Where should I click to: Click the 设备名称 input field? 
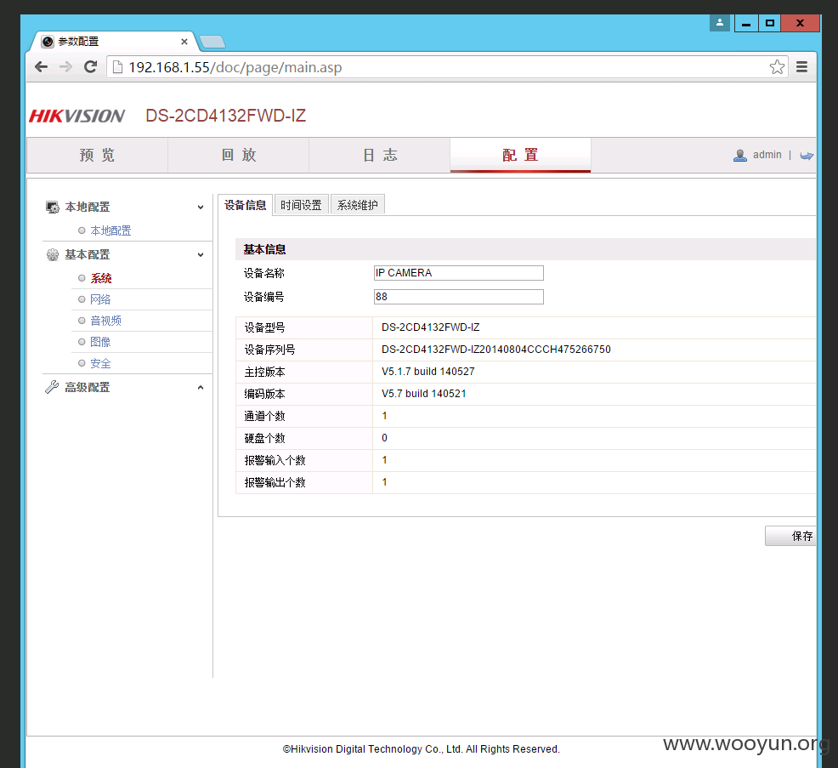(459, 273)
